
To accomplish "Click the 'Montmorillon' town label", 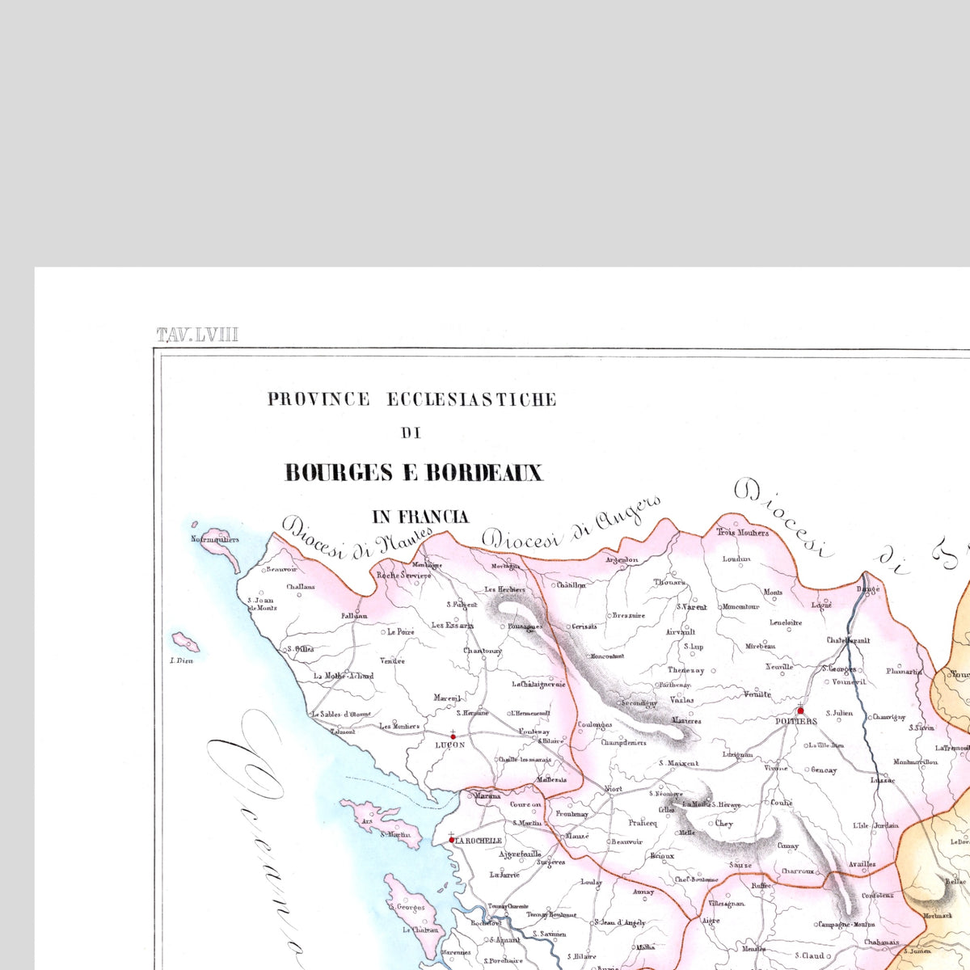I will 916,762.
